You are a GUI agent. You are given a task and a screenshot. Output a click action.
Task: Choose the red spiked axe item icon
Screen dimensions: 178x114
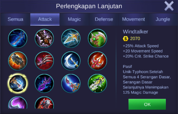[44, 103]
